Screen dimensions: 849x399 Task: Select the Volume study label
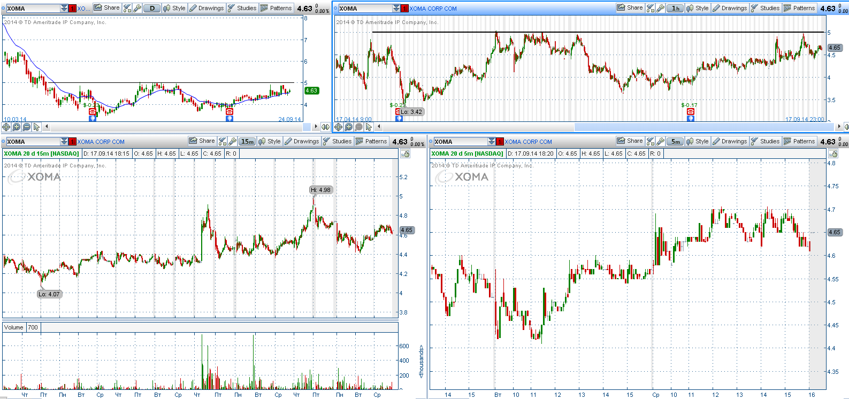click(x=14, y=327)
